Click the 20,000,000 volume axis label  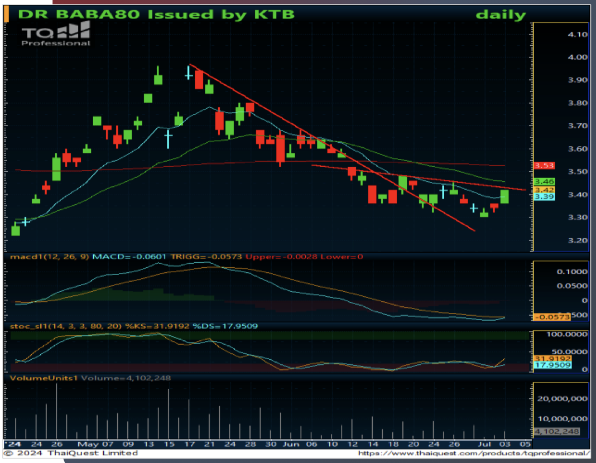pyautogui.click(x=563, y=399)
